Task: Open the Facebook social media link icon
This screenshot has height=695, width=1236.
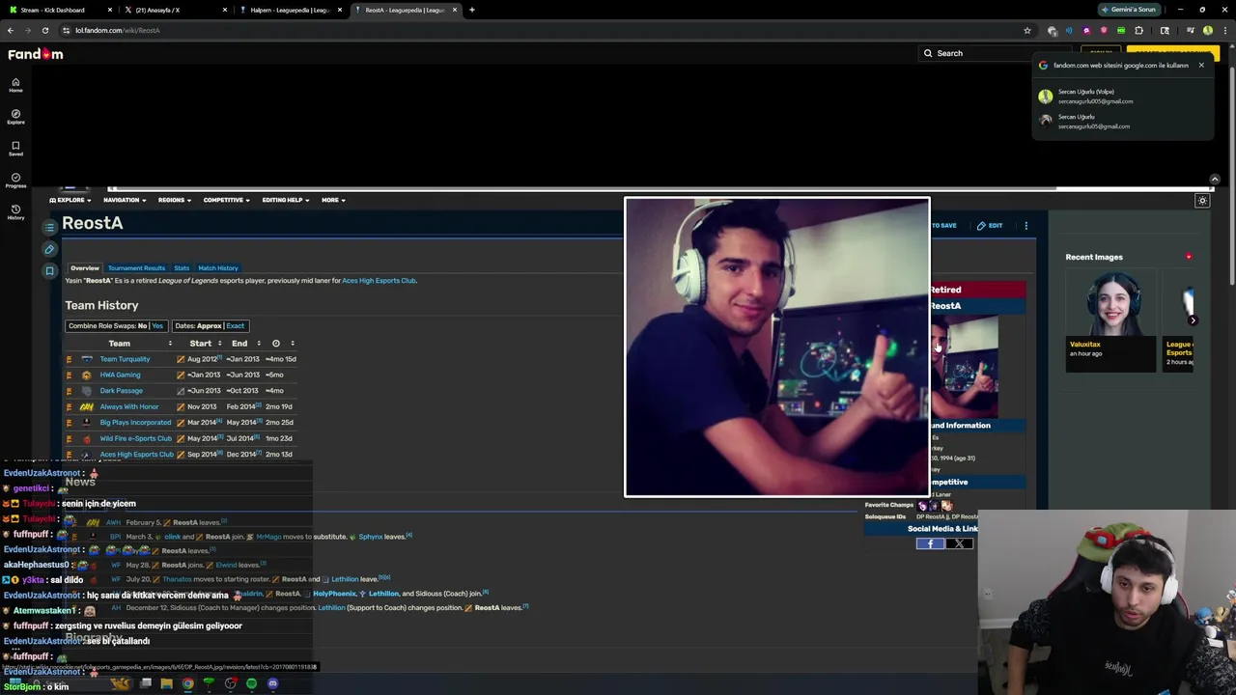Action: [931, 543]
